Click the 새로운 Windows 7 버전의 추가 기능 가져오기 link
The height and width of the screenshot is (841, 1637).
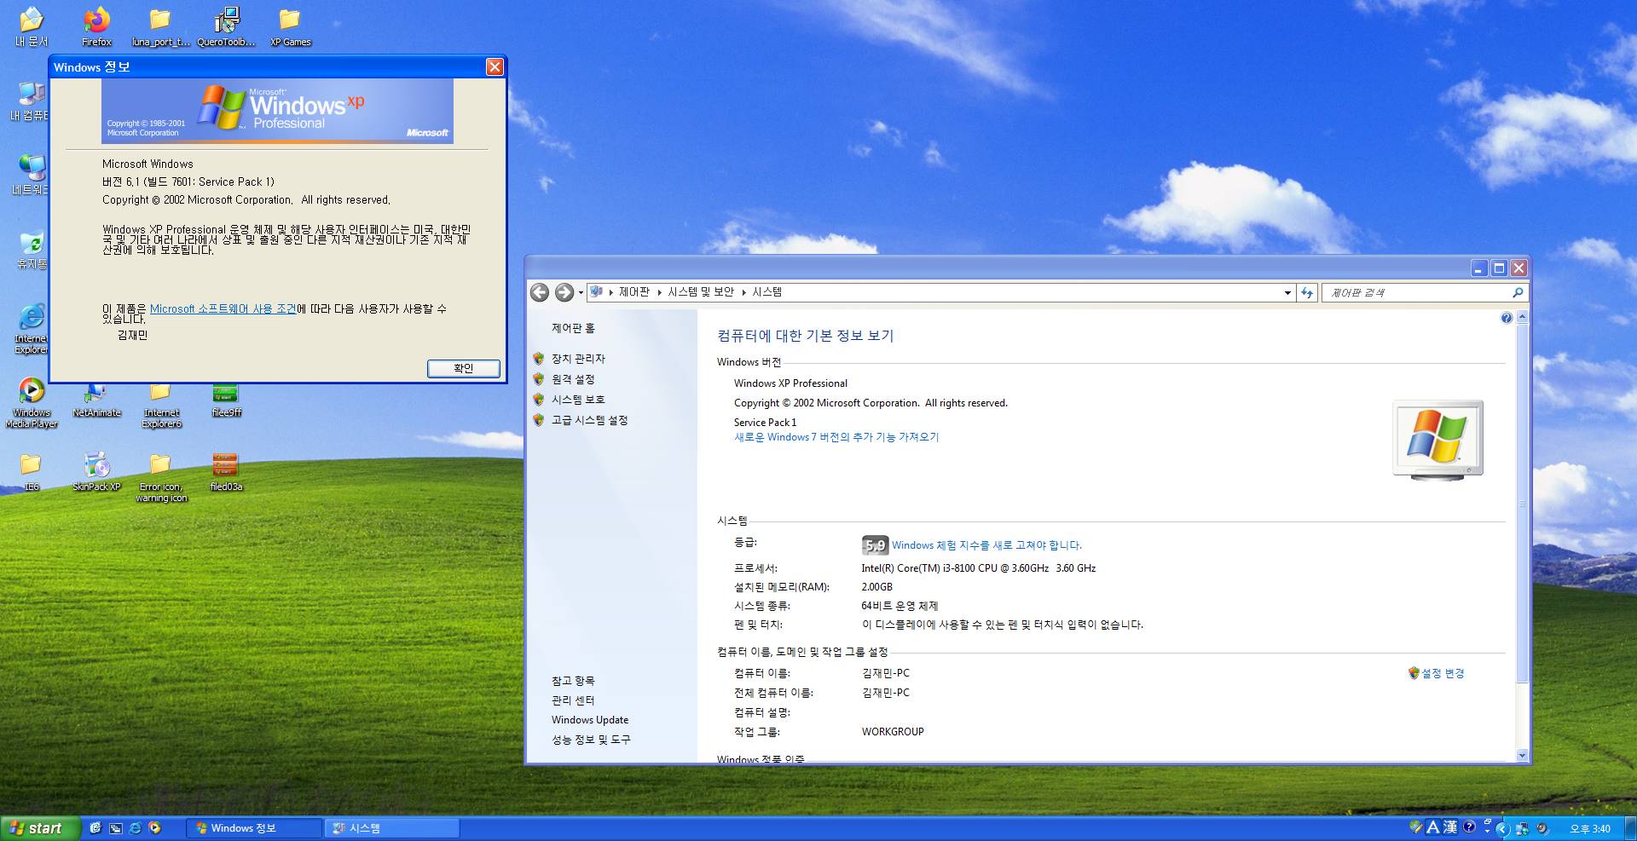click(836, 437)
